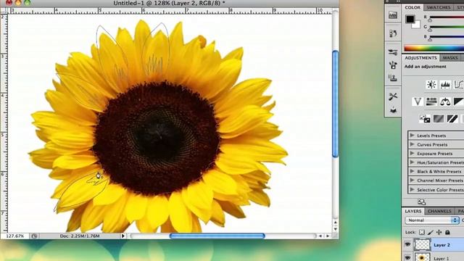Click the status bar icon next to zoom percentage

[x=34, y=236]
